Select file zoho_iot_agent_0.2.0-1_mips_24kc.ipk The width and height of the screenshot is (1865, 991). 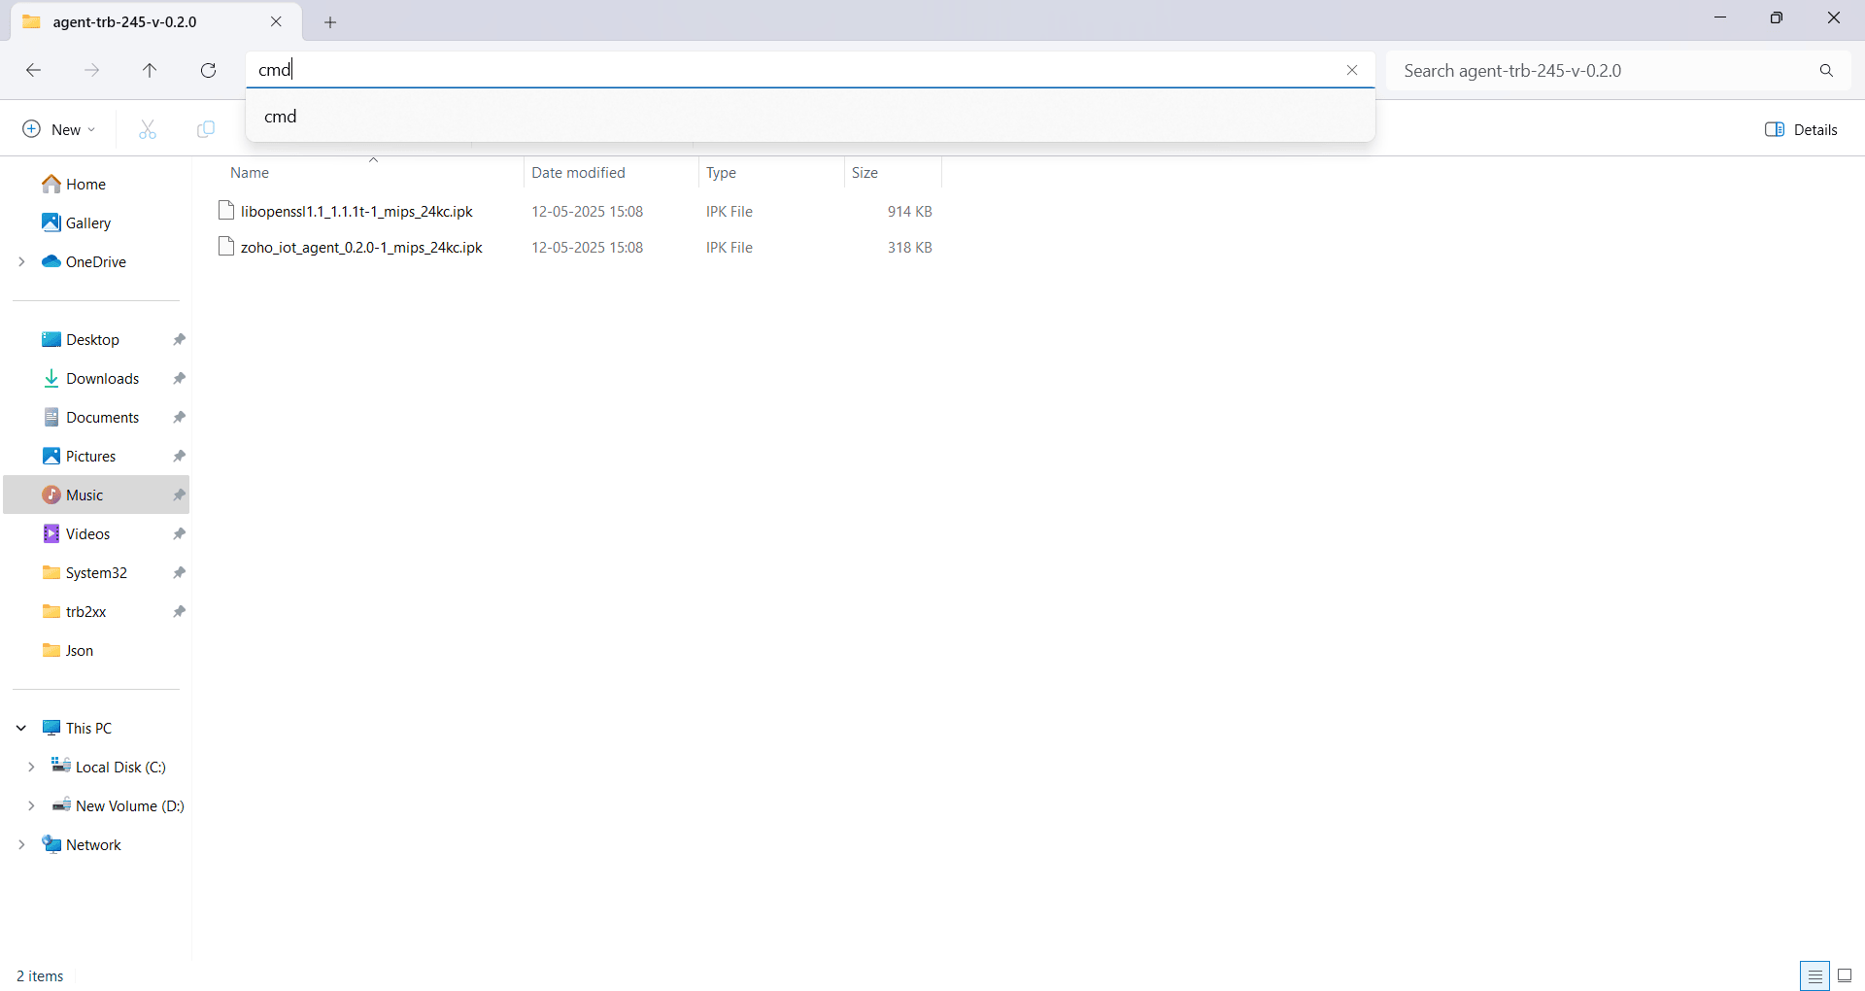coord(361,247)
